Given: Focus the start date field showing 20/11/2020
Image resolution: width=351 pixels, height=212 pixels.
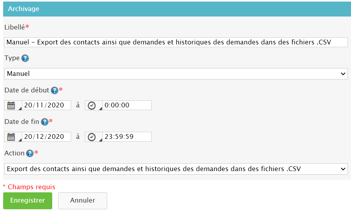Looking at the screenshot, I should coord(46,105).
